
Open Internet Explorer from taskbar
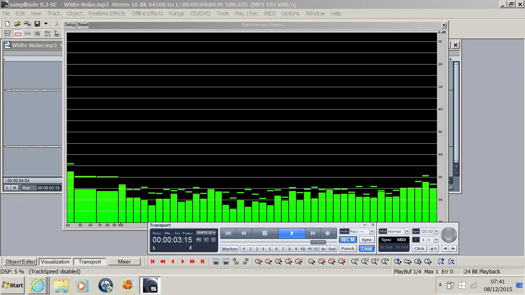(x=37, y=285)
